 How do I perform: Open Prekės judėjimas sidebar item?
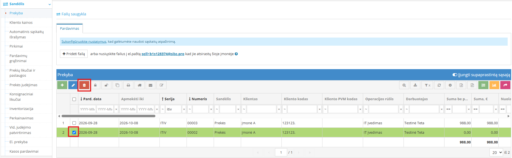coord(23,85)
